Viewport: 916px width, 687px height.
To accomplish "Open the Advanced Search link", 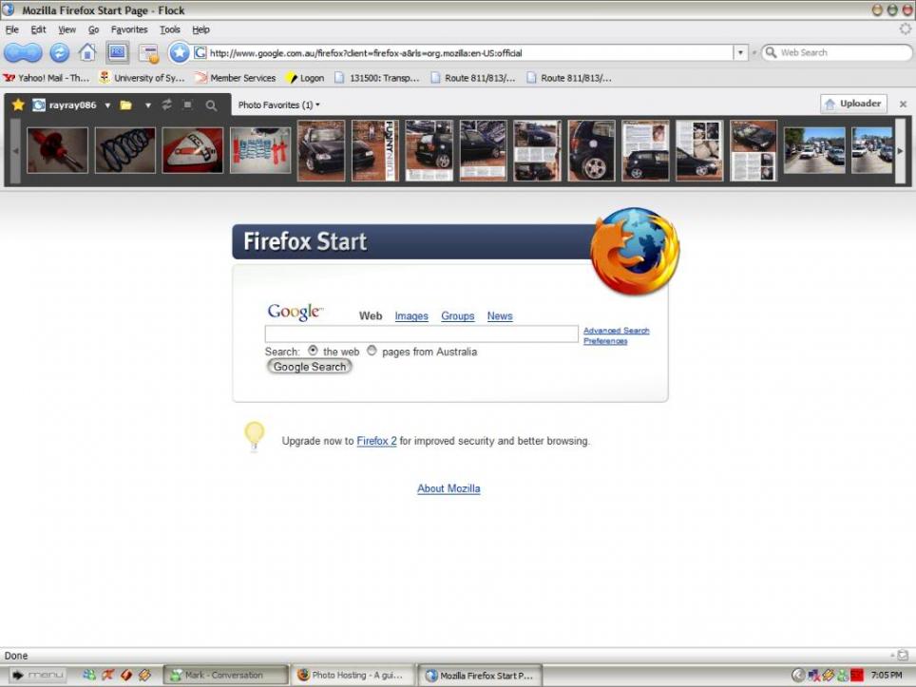I will tap(617, 330).
